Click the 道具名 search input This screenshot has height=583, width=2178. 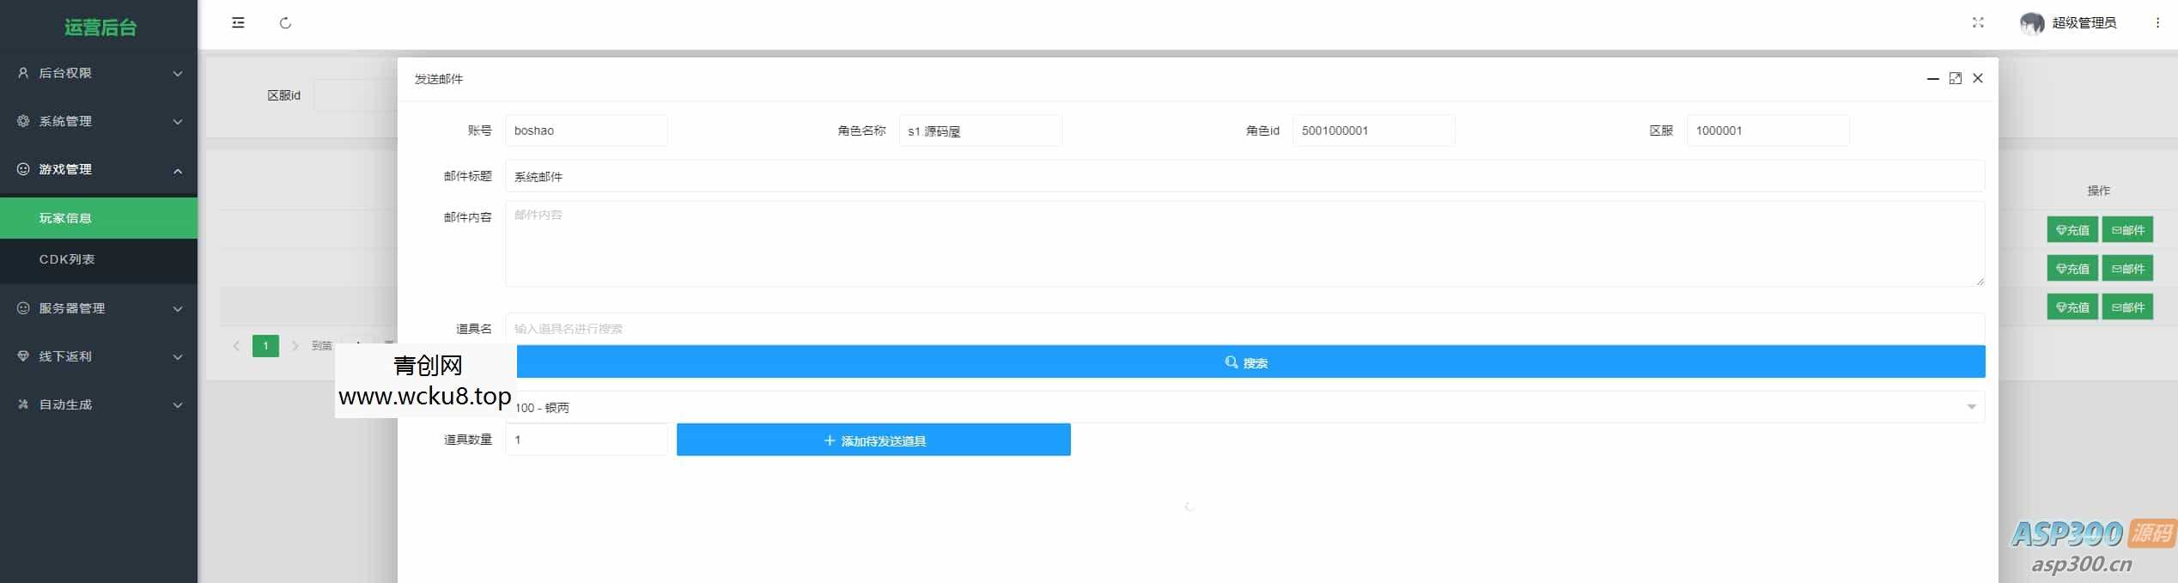point(1245,328)
